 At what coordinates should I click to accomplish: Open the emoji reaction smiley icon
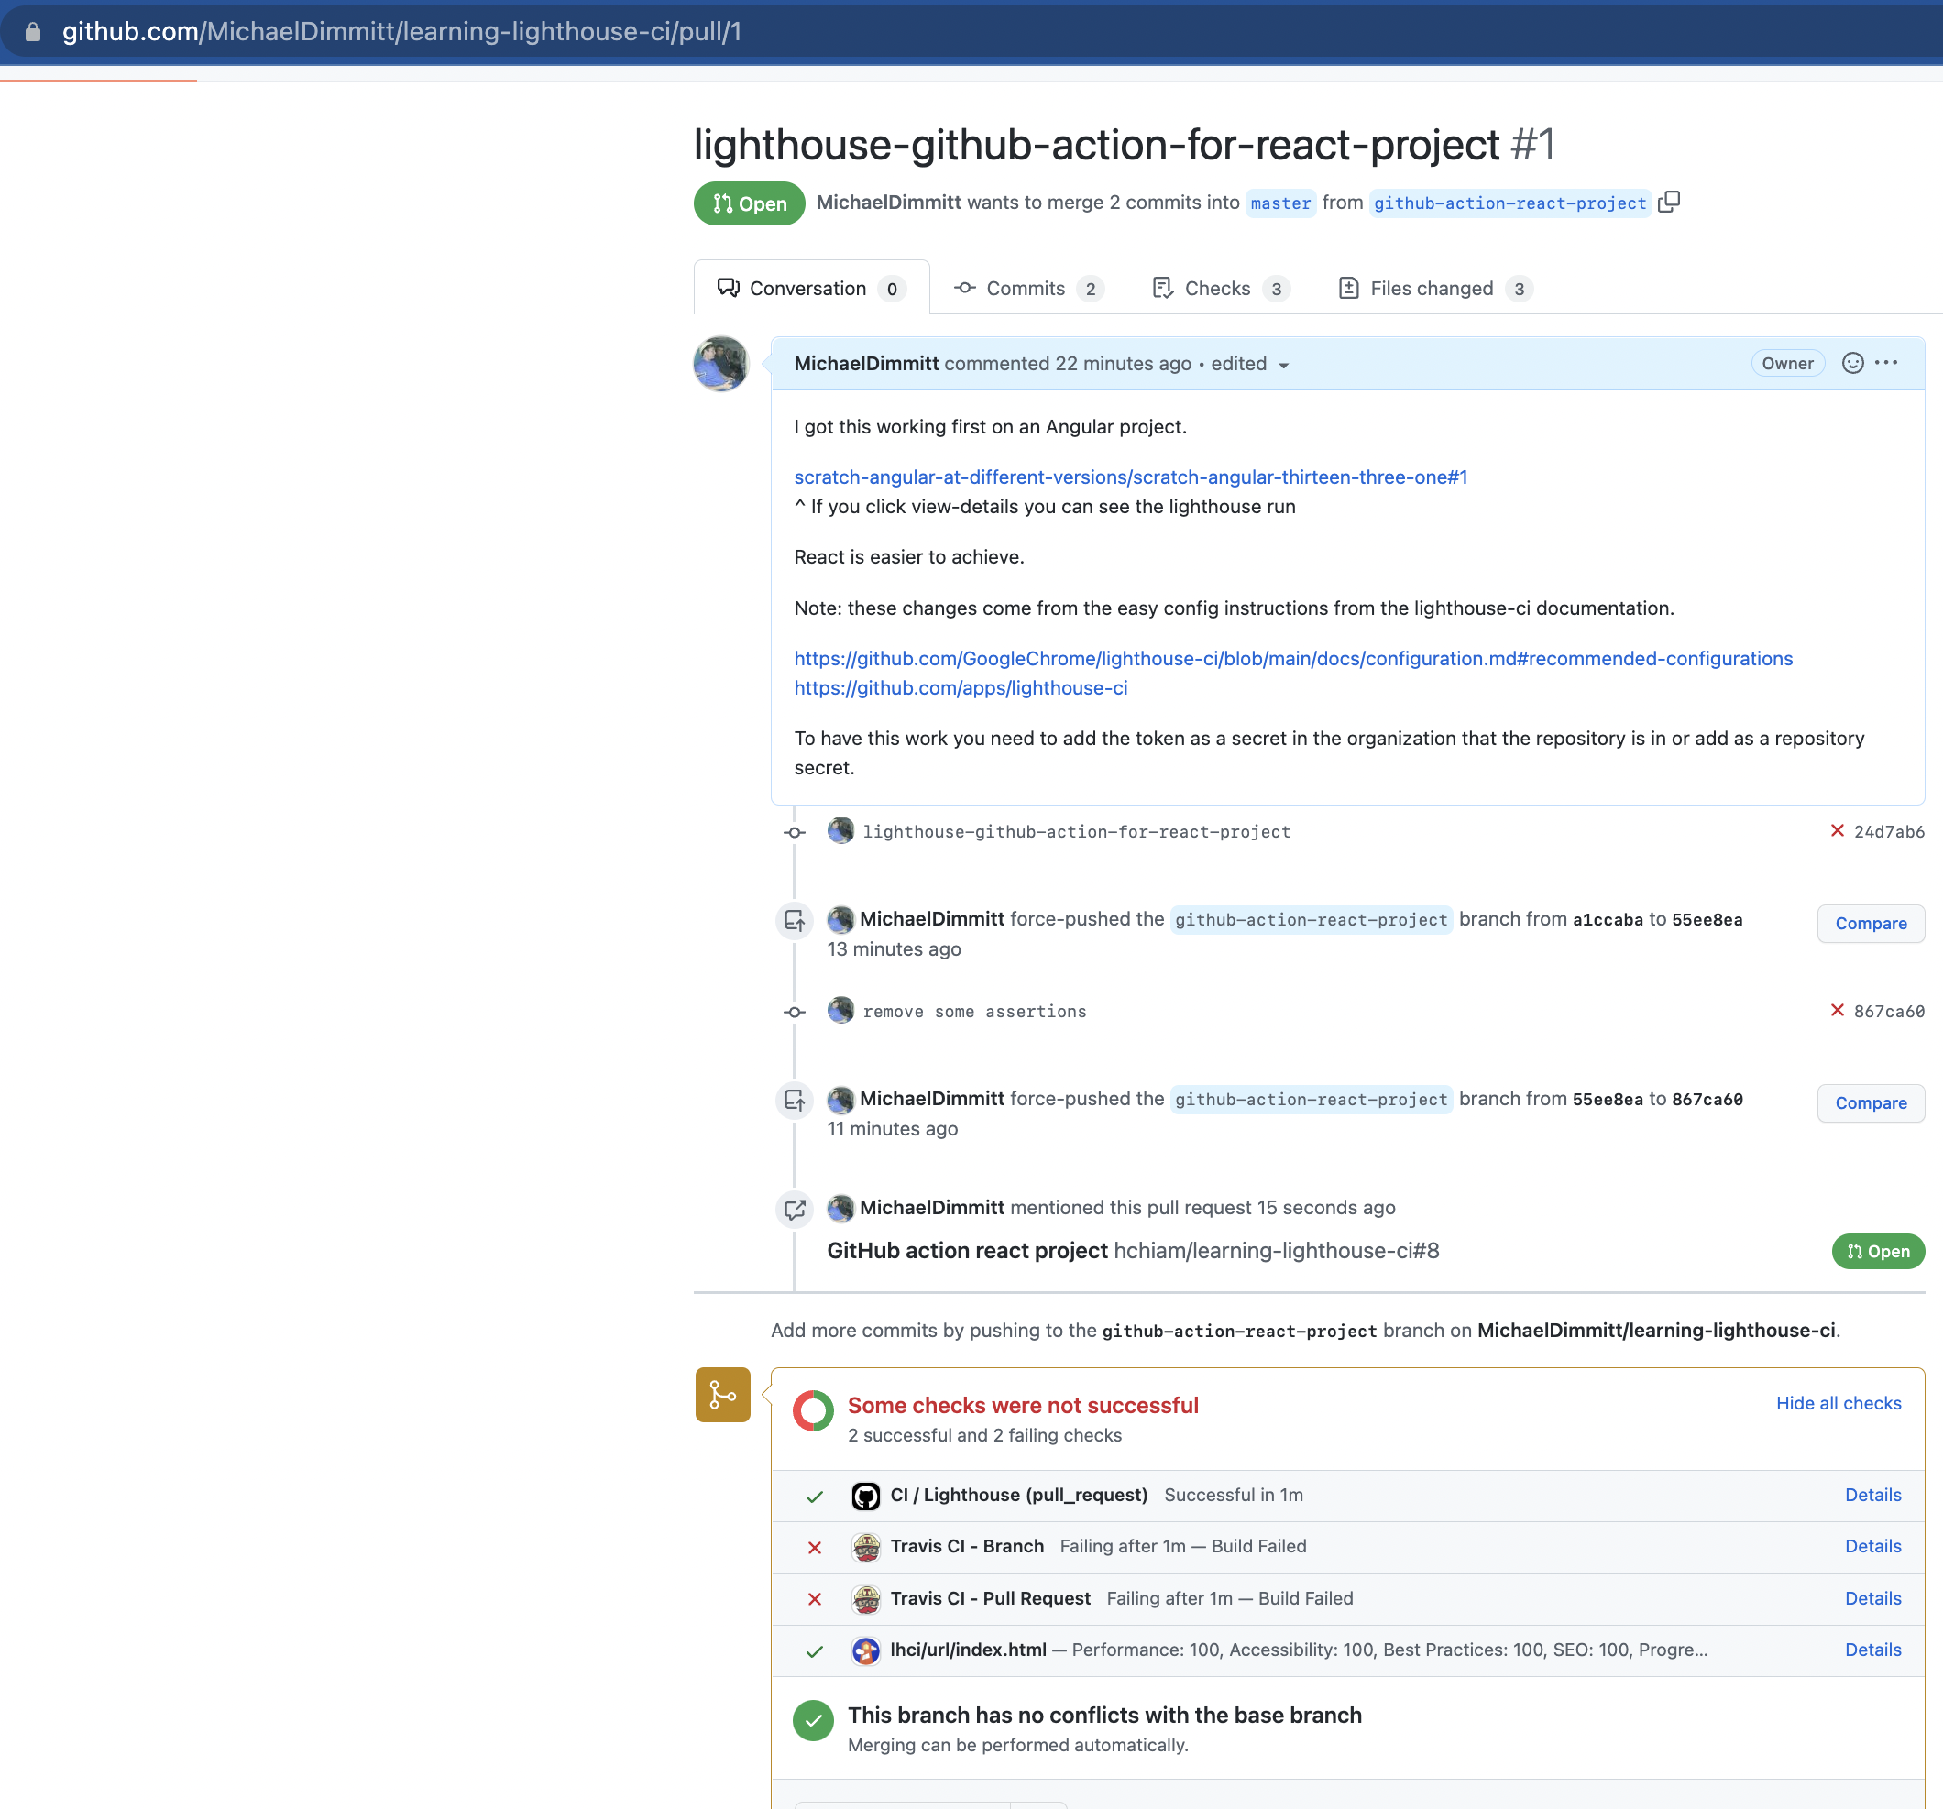coord(1852,364)
